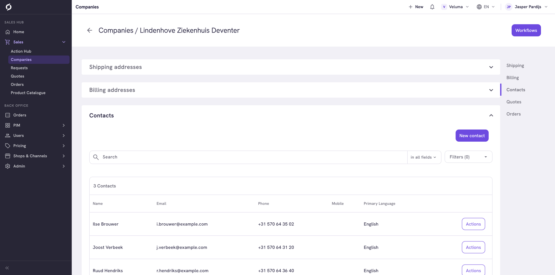
Task: Expand the Shops & Channels submenu arrow
Action: click(x=64, y=156)
